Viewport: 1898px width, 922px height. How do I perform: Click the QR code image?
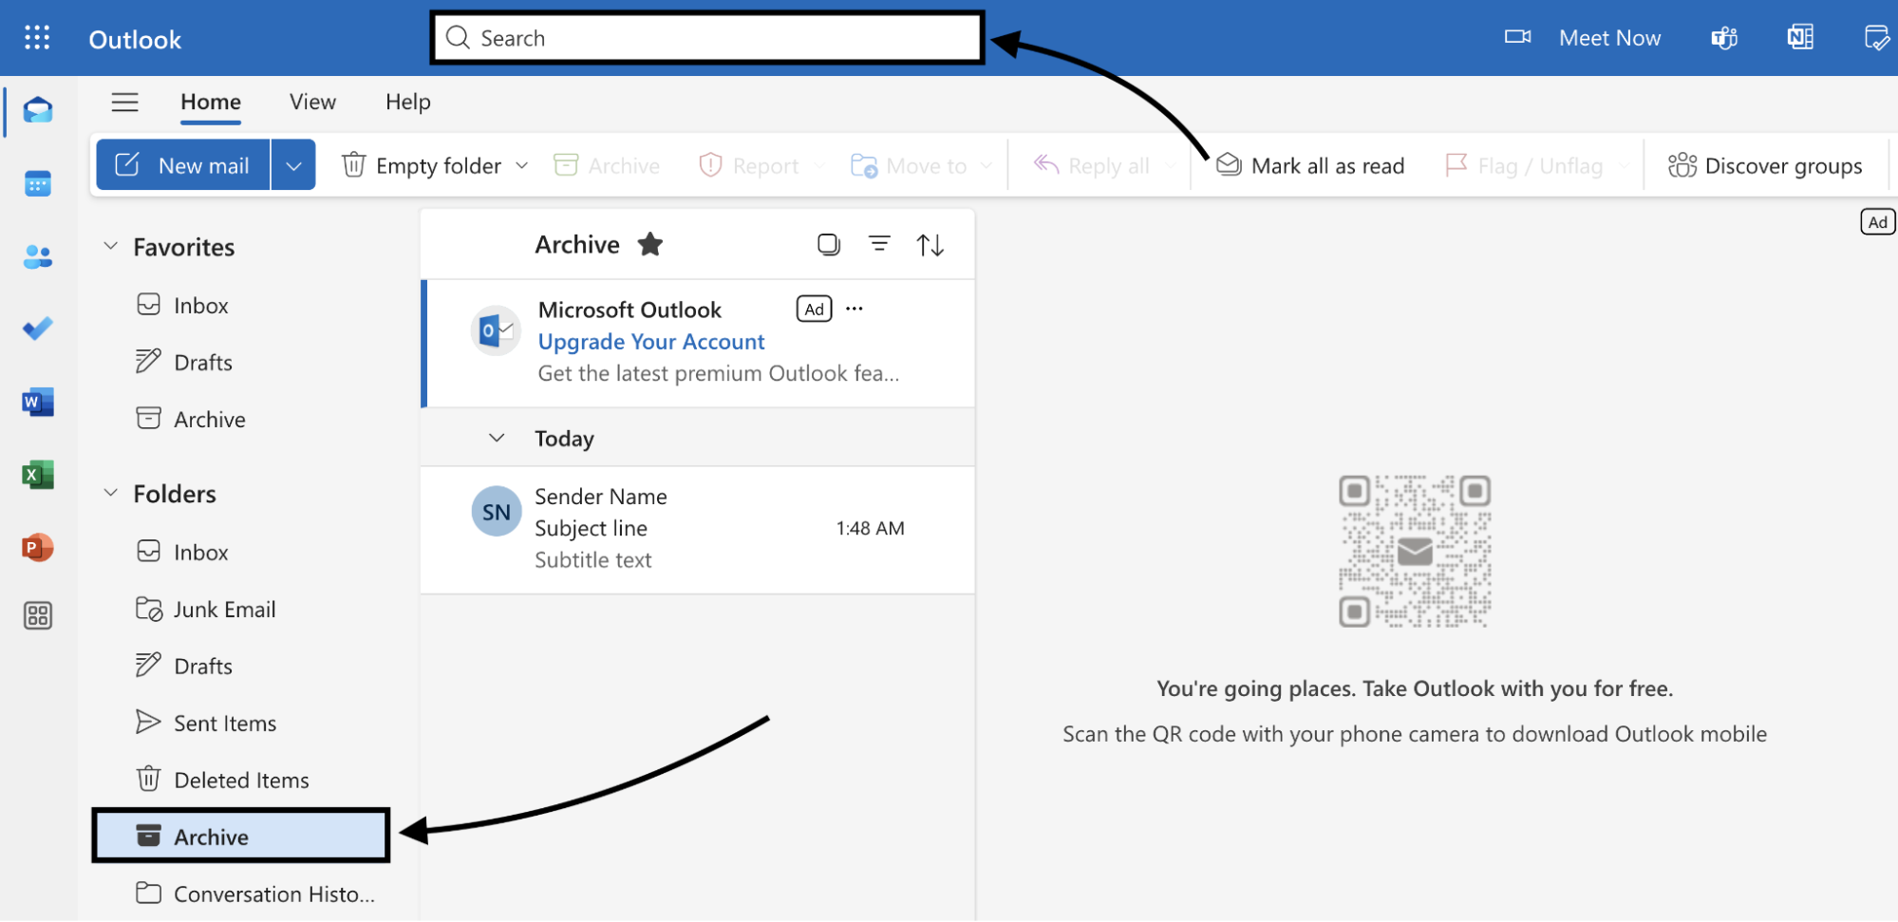[1415, 551]
